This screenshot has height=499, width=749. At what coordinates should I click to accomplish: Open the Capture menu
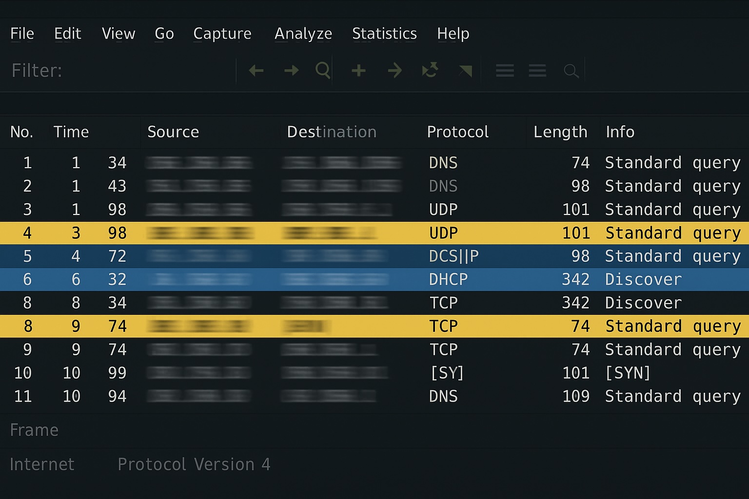222,34
